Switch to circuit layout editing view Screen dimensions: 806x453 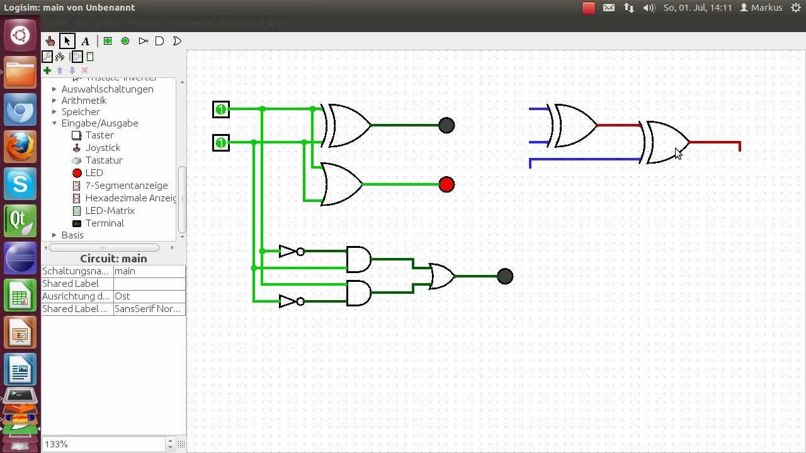coord(77,57)
